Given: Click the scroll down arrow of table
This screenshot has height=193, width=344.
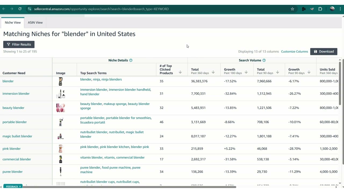Looking at the screenshot, I should (x=340, y=183).
